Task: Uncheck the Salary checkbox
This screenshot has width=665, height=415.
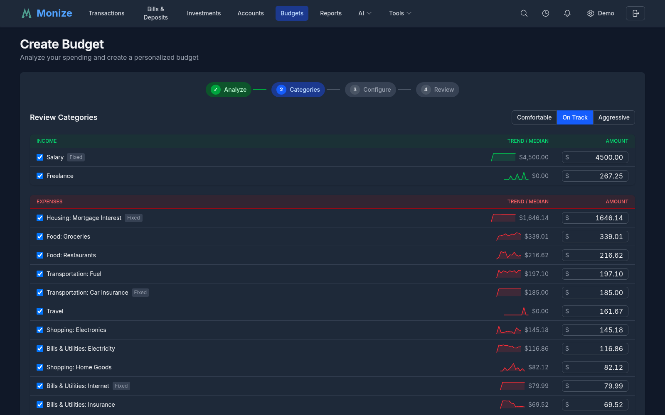Action: point(40,157)
